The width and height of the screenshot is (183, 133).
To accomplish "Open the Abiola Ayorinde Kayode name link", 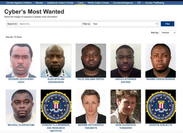I will (x=126, y=80).
